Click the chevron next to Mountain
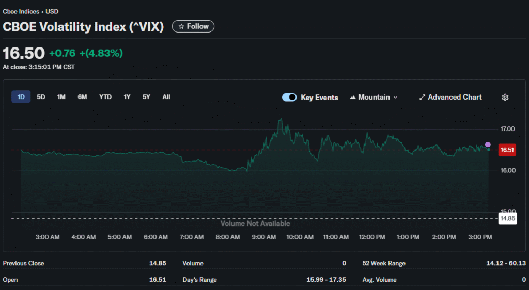Image resolution: width=529 pixels, height=290 pixels. pos(396,98)
